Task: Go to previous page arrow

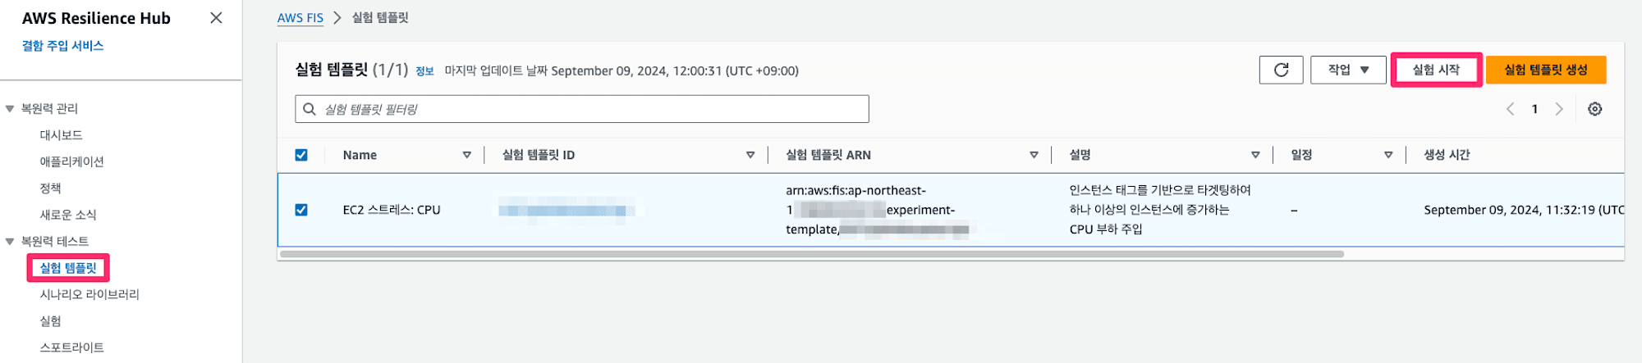Action: (1510, 109)
